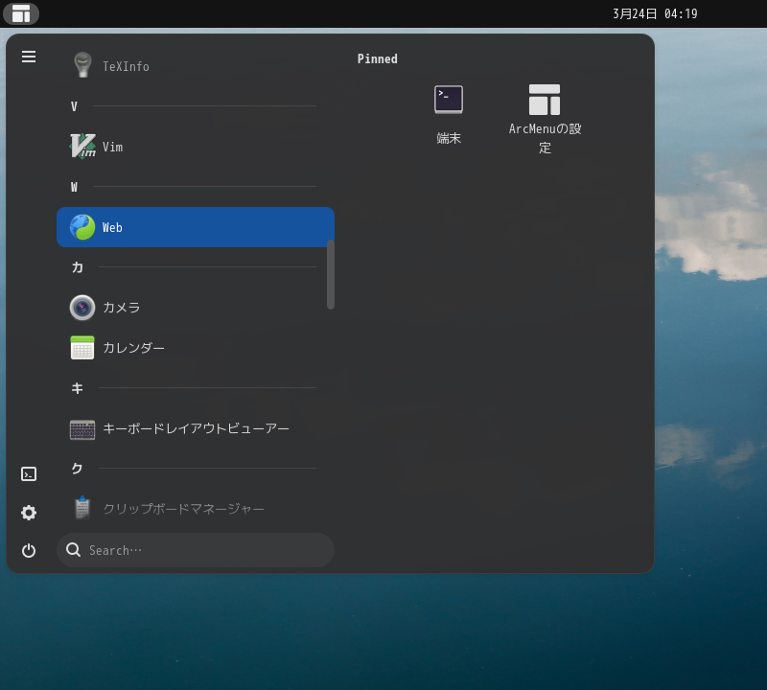Launch the pinned 端末 terminal
Image resolution: width=767 pixels, height=690 pixels.
click(x=449, y=99)
